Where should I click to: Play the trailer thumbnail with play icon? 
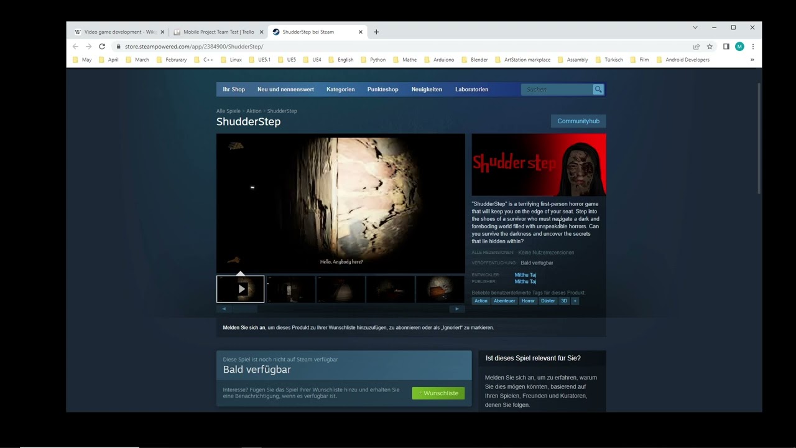(241, 289)
